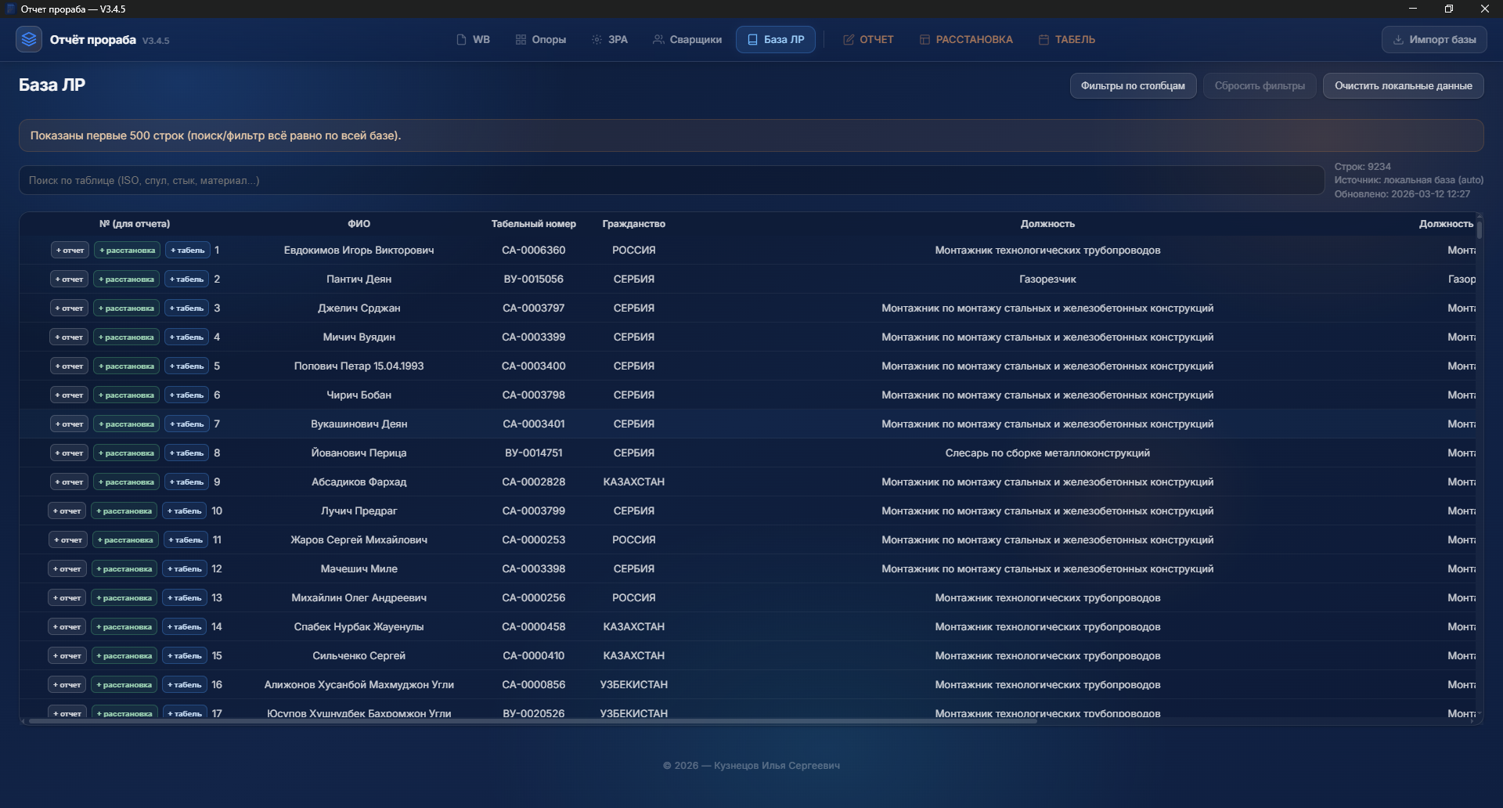Switch to the Опоры tab
This screenshot has height=808, width=1503.
[x=540, y=40]
